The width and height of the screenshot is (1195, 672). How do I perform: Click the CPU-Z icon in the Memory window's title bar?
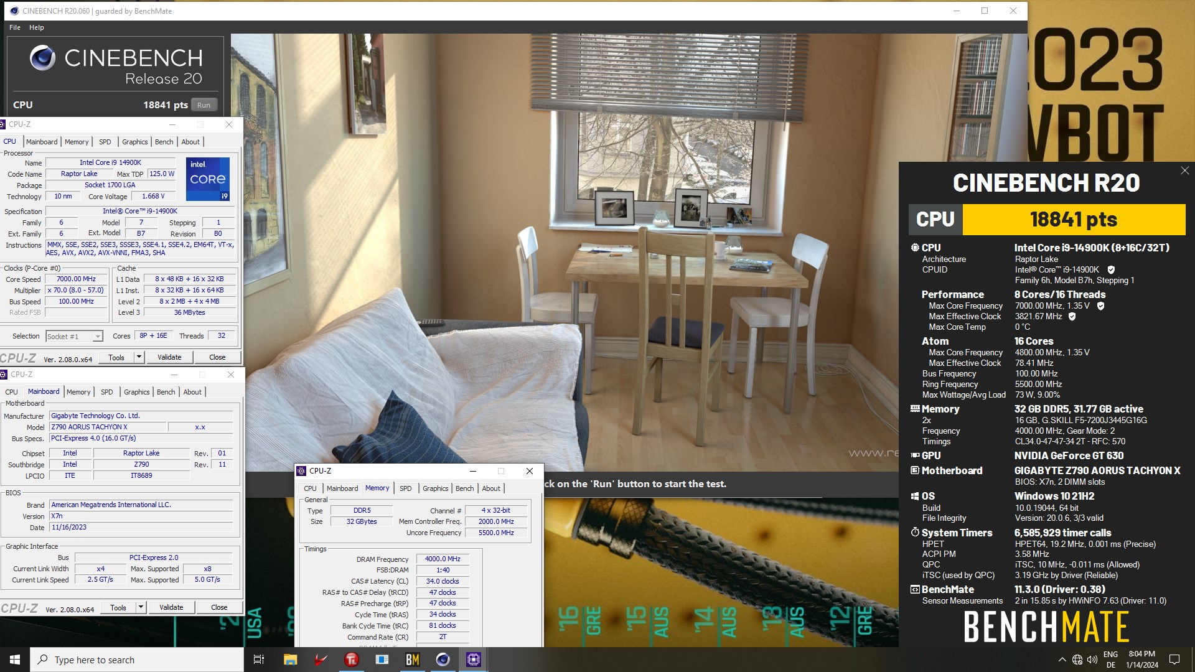[302, 471]
